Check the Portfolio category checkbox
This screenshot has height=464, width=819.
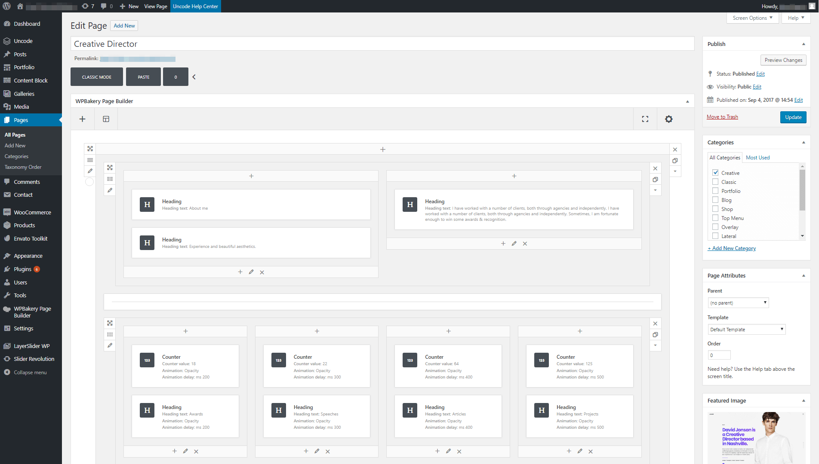pos(715,191)
